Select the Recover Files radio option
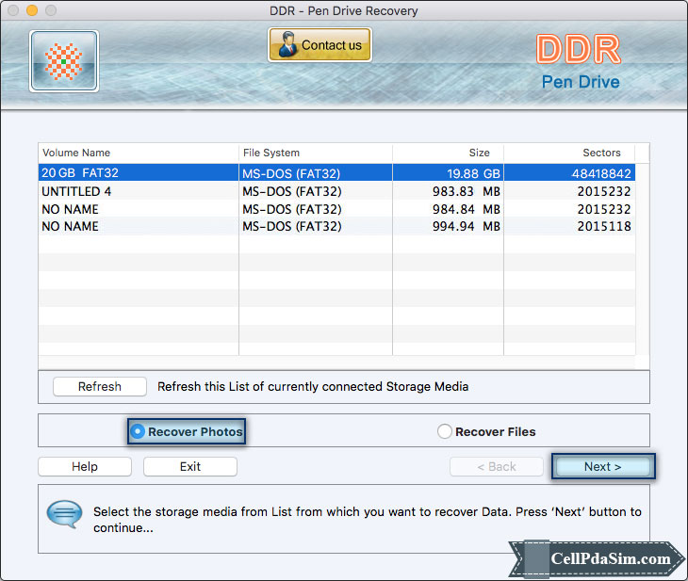This screenshot has height=581, width=688. (486, 431)
